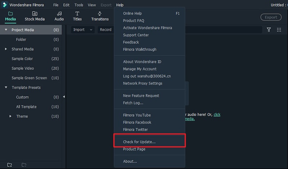Choose Online Help from the menu
Image resolution: width=288 pixels, height=169 pixels.
(x=149, y=13)
